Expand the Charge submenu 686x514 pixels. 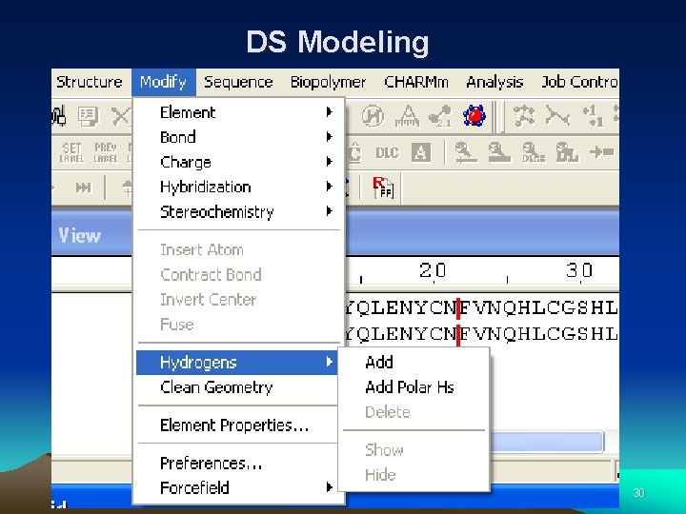(x=239, y=162)
